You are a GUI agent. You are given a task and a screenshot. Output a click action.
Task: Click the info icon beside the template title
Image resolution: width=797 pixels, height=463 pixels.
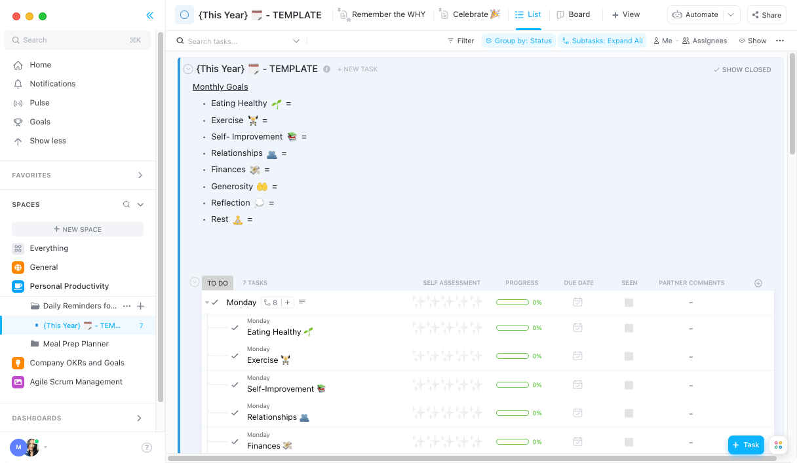coord(326,69)
